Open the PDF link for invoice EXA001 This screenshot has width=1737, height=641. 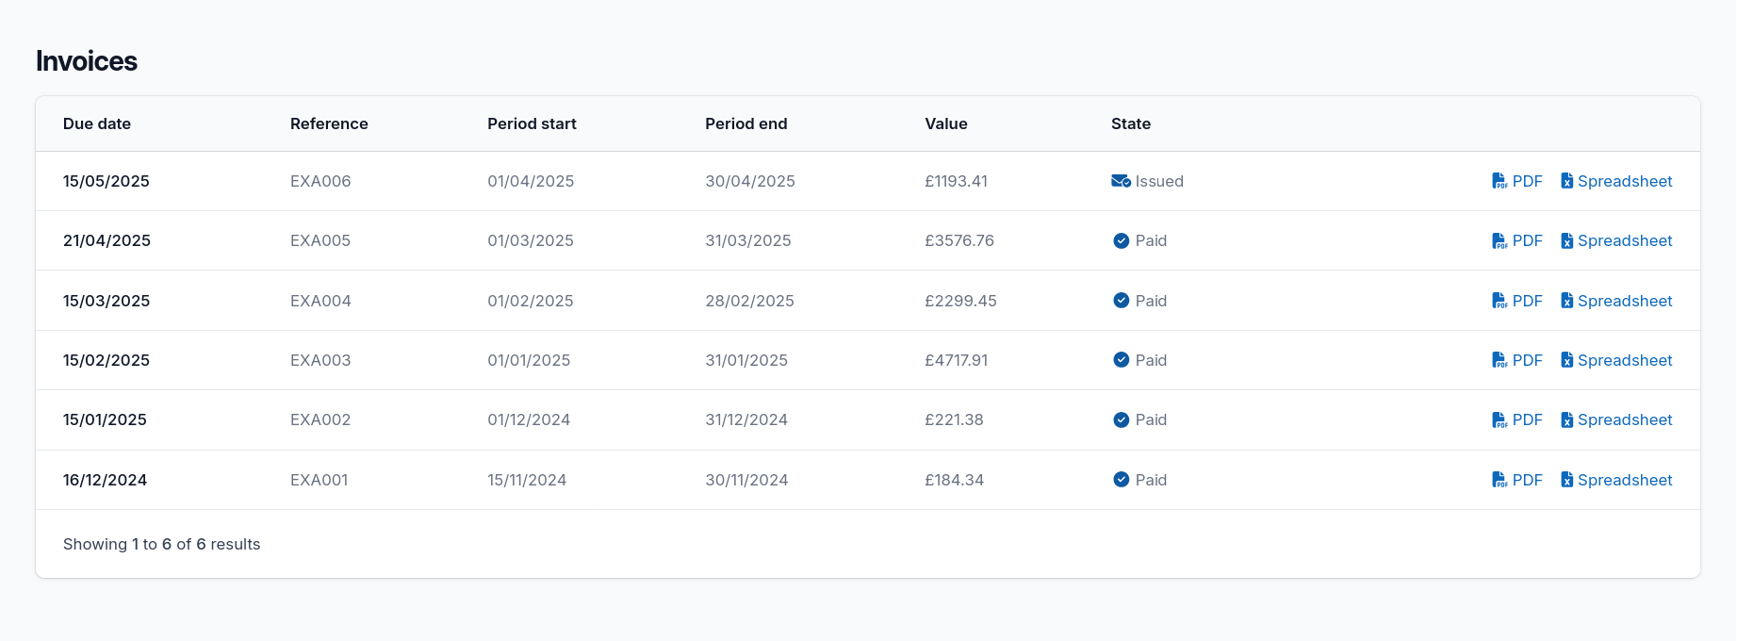(1527, 480)
